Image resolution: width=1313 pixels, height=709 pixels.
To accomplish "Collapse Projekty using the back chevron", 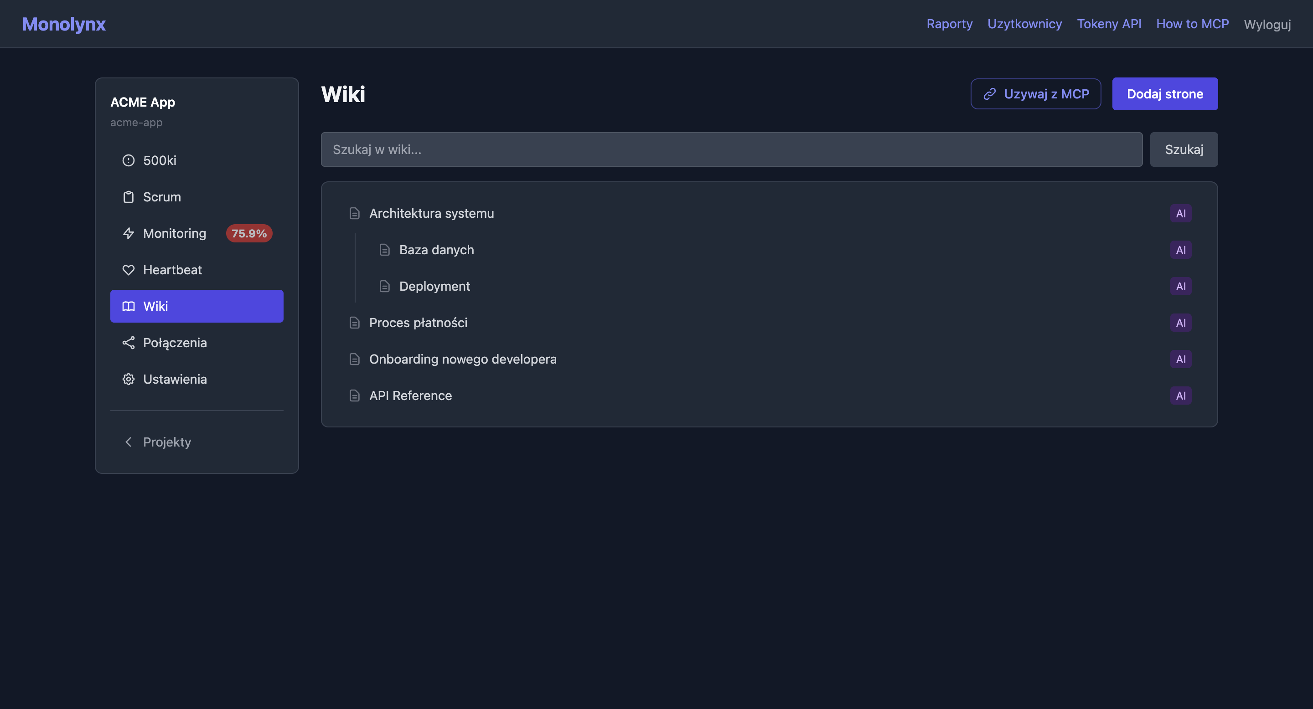I will click(x=129, y=442).
